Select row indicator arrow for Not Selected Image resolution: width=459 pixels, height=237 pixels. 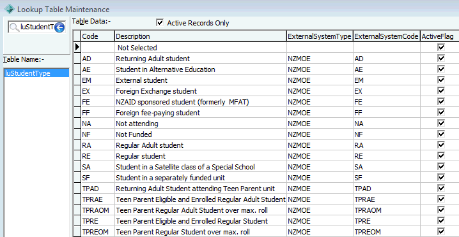(77, 47)
